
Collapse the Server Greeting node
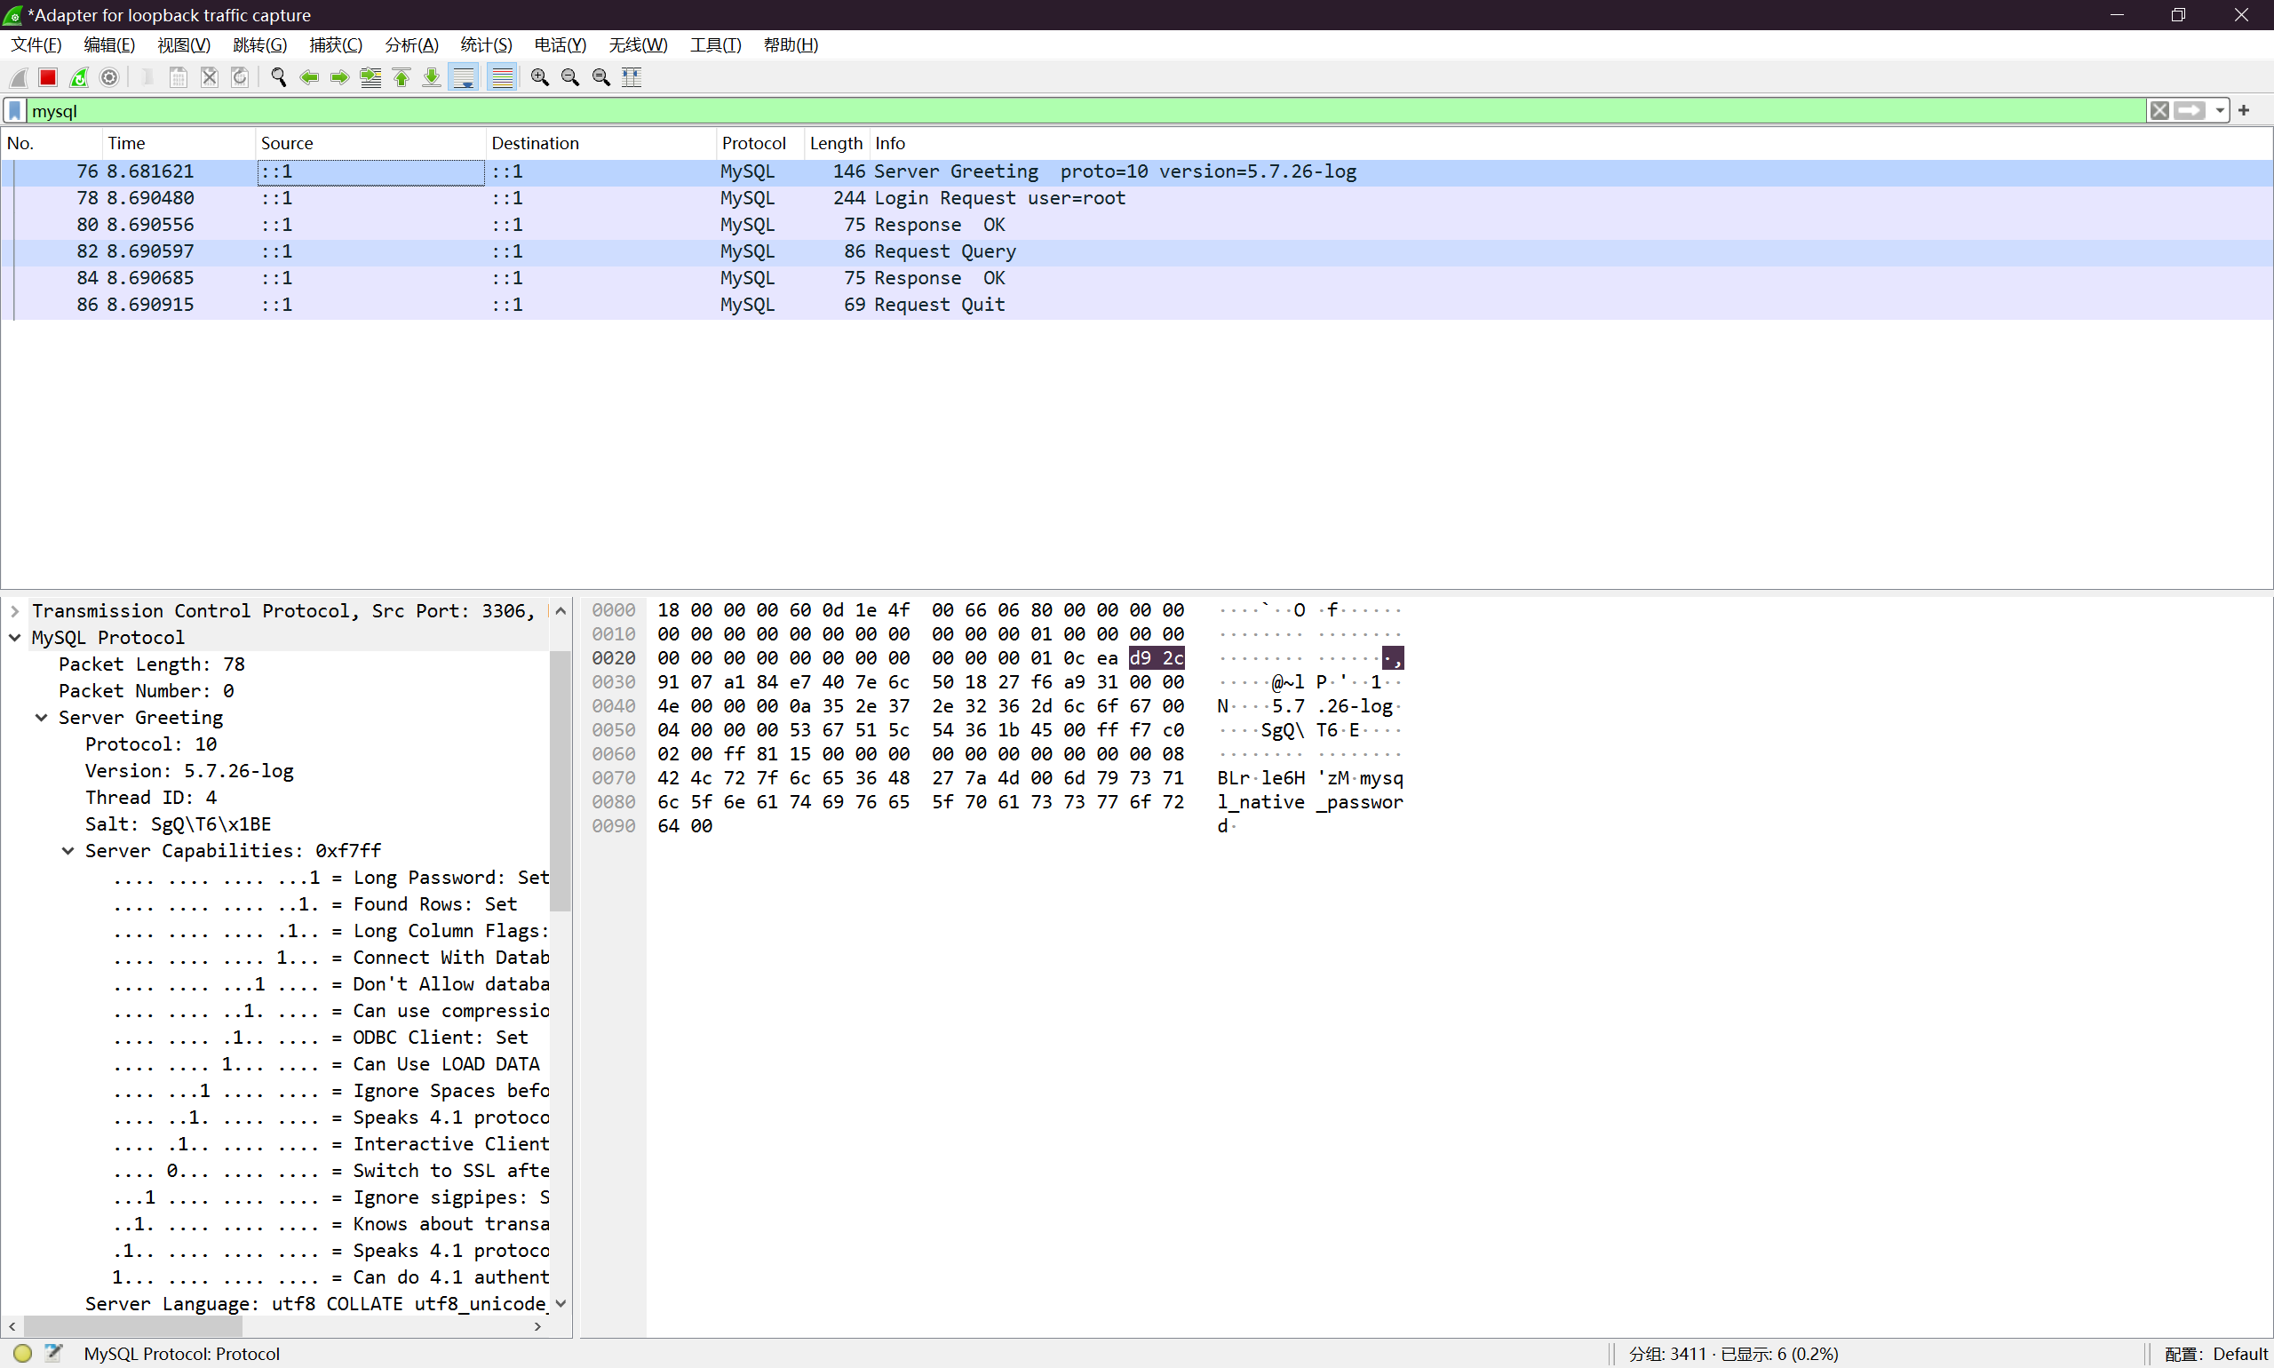coord(42,718)
